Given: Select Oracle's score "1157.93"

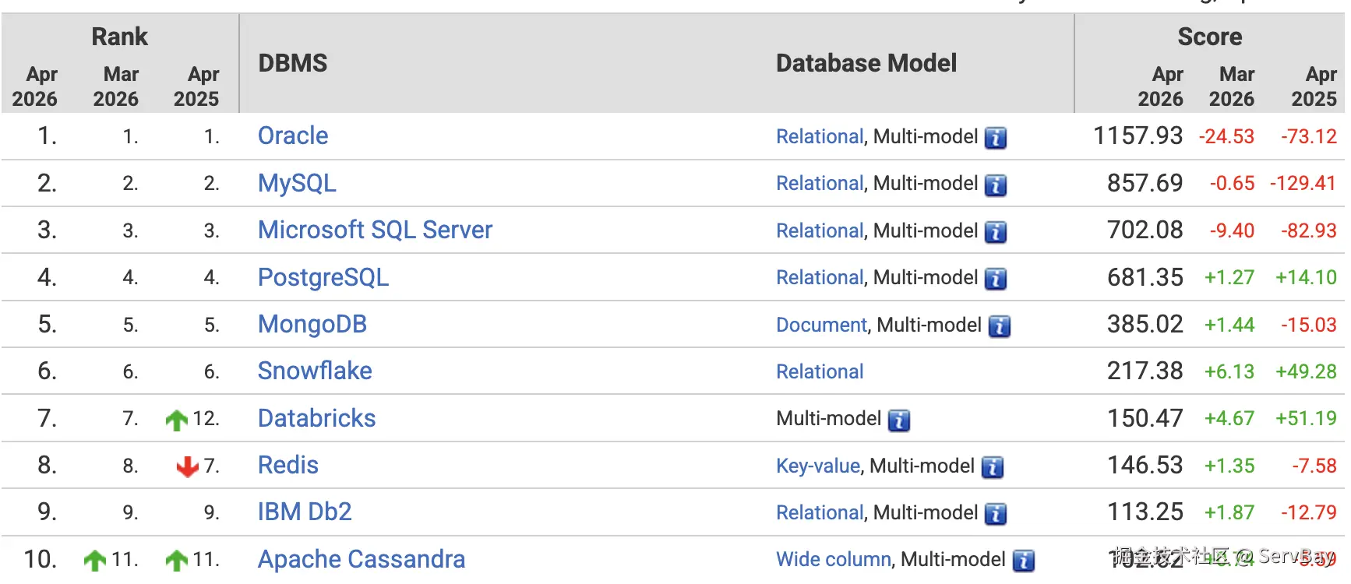Looking at the screenshot, I should point(1138,135).
